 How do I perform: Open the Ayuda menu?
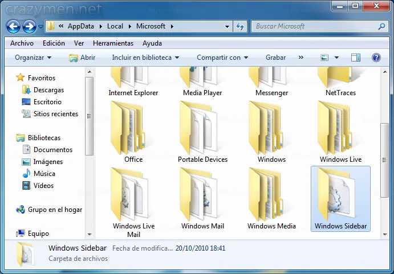click(x=152, y=43)
